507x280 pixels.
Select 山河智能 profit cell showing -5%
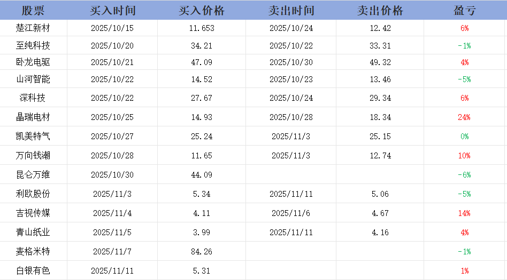pos(464,79)
